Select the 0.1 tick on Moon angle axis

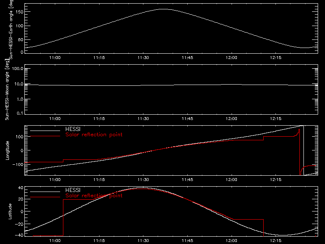(20, 113)
